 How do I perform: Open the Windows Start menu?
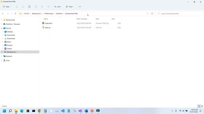[x=4, y=111]
